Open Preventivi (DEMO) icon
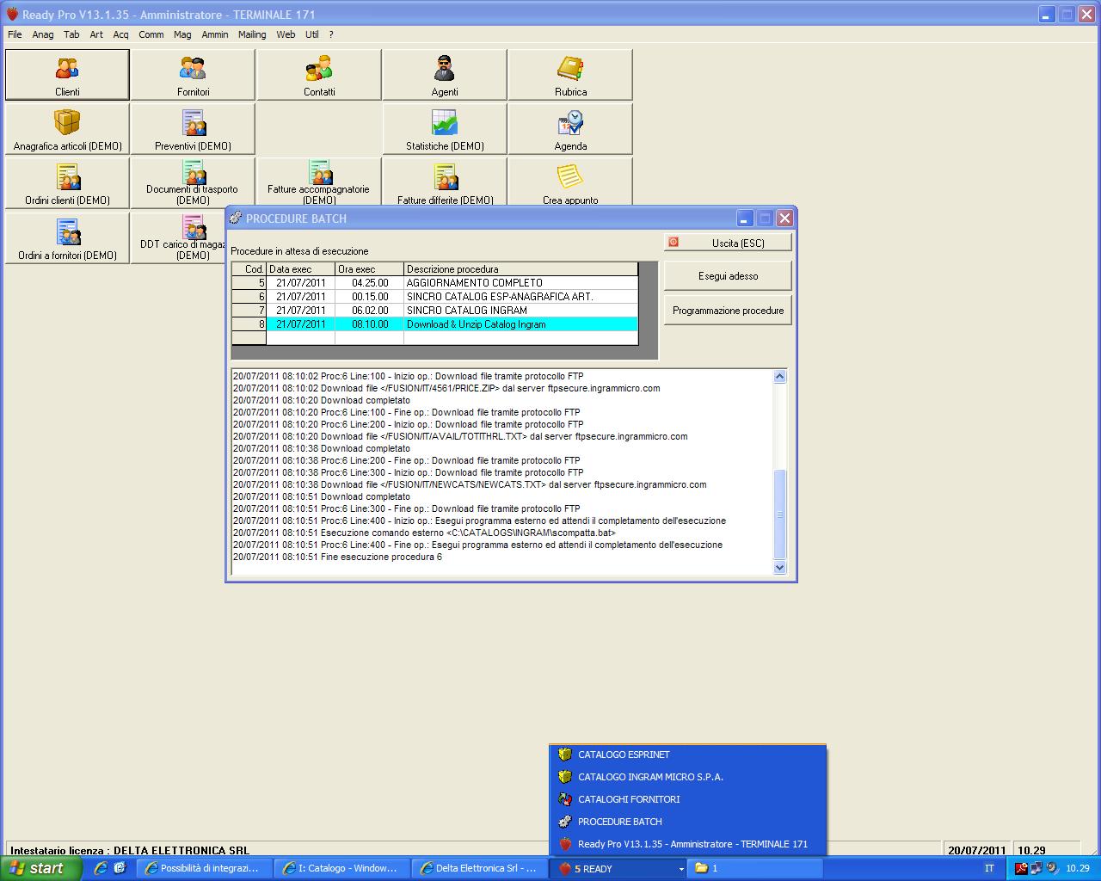 pyautogui.click(x=193, y=129)
